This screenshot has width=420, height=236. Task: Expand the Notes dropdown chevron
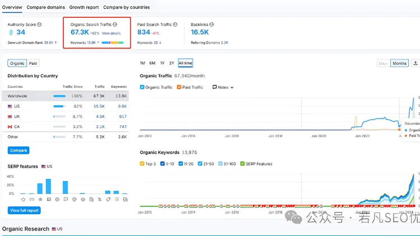[232, 87]
